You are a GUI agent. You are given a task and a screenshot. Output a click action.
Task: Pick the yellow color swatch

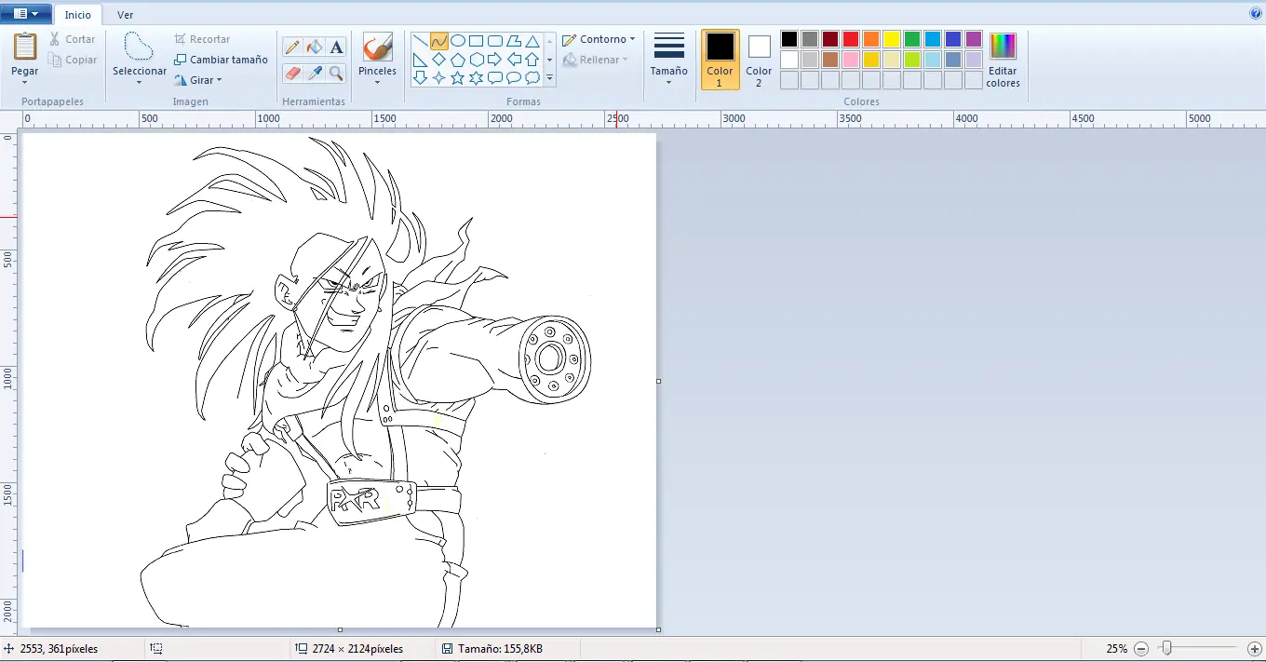(892, 39)
